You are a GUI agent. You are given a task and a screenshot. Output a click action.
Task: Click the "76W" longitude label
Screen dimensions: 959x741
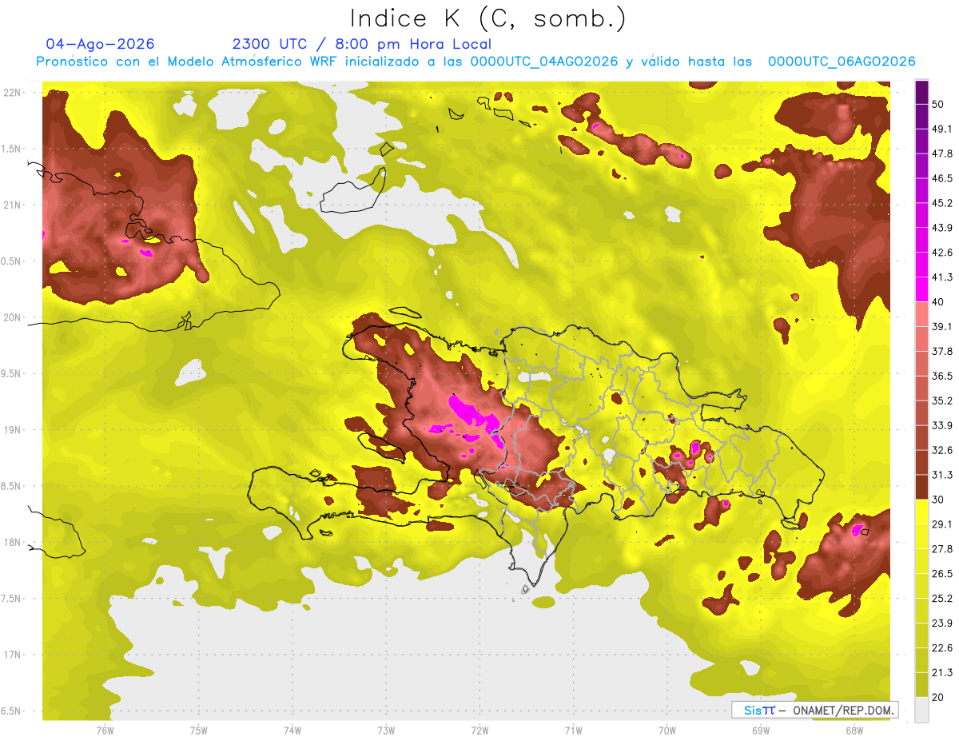pyautogui.click(x=105, y=730)
